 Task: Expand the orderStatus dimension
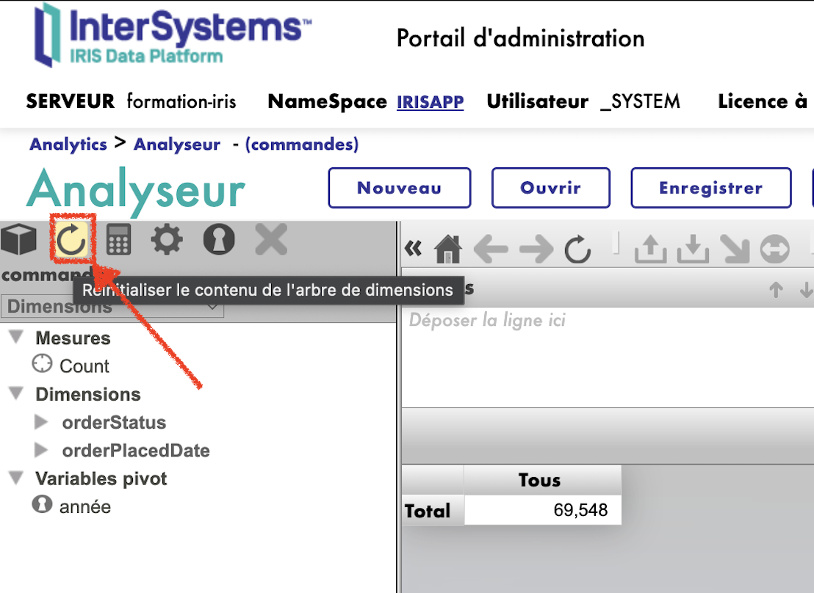(42, 422)
